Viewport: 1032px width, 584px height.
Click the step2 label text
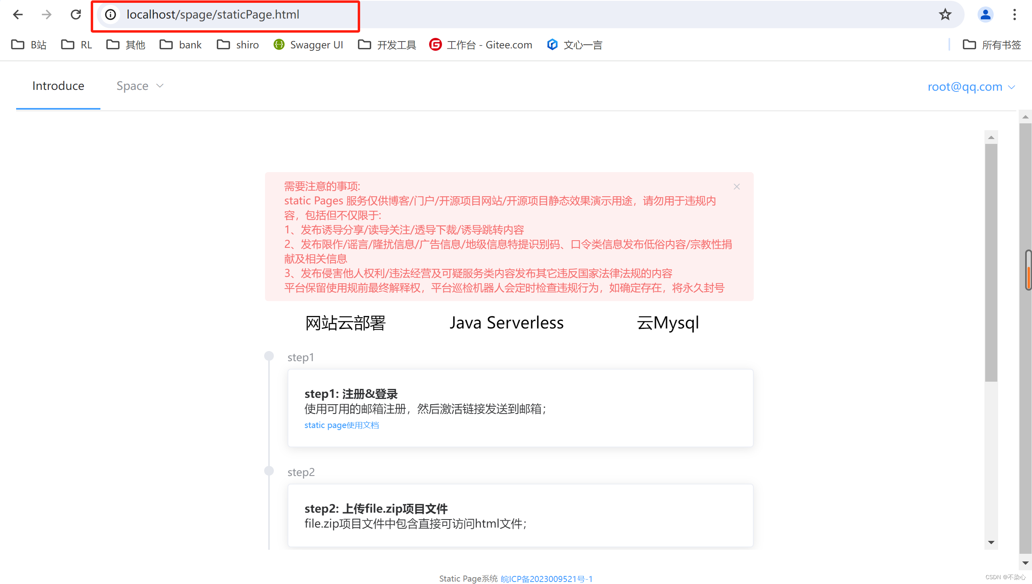pyautogui.click(x=301, y=472)
